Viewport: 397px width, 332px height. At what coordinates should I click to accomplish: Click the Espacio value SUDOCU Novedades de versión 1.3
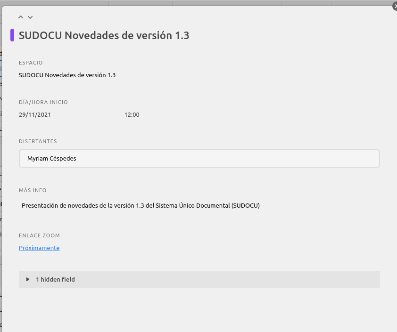(x=67, y=75)
